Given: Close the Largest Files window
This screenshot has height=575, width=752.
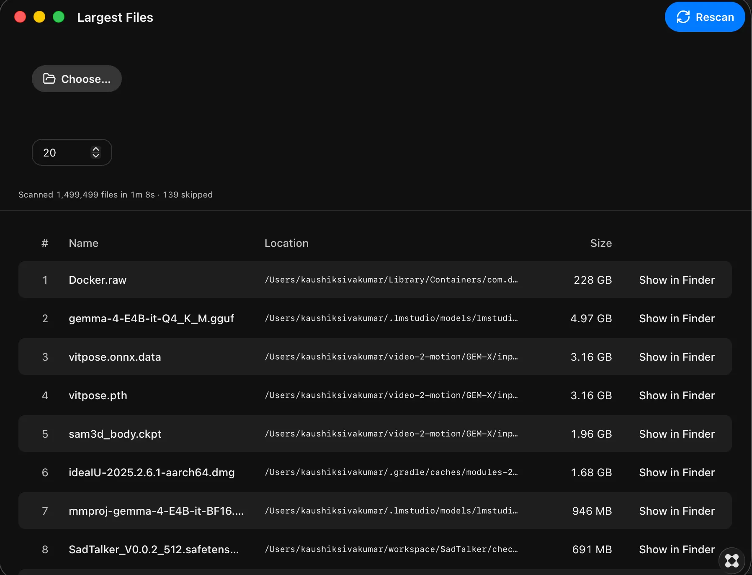Looking at the screenshot, I should [x=20, y=17].
